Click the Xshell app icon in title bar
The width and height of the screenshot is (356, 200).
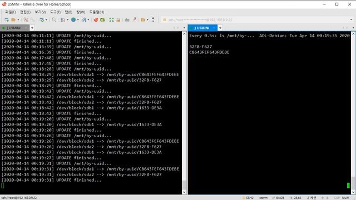click(x=4, y=4)
